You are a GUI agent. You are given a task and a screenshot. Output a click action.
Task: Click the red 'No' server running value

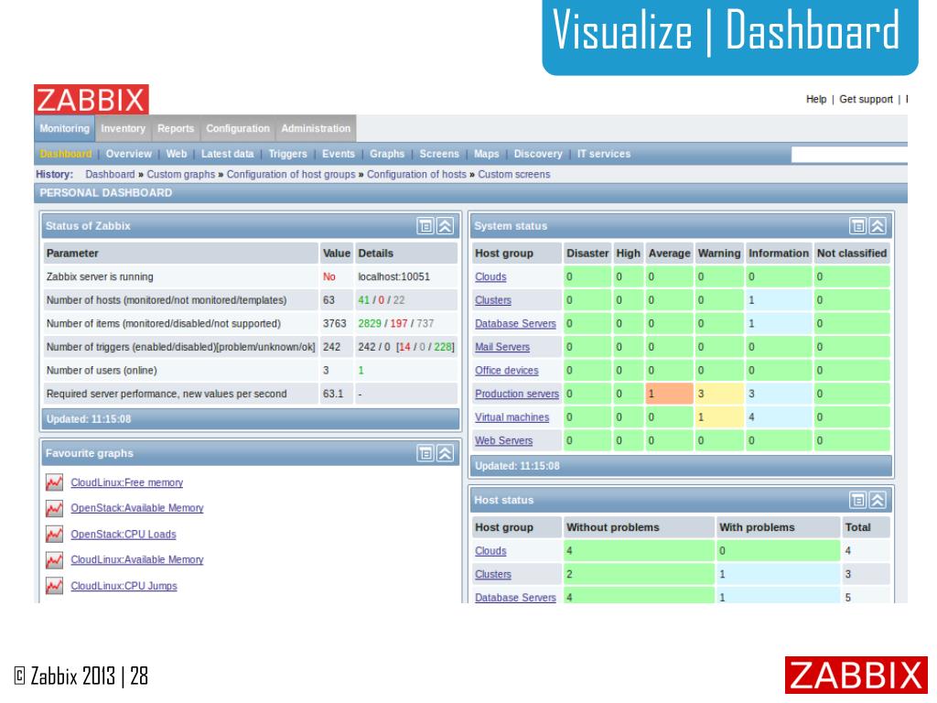(x=329, y=276)
